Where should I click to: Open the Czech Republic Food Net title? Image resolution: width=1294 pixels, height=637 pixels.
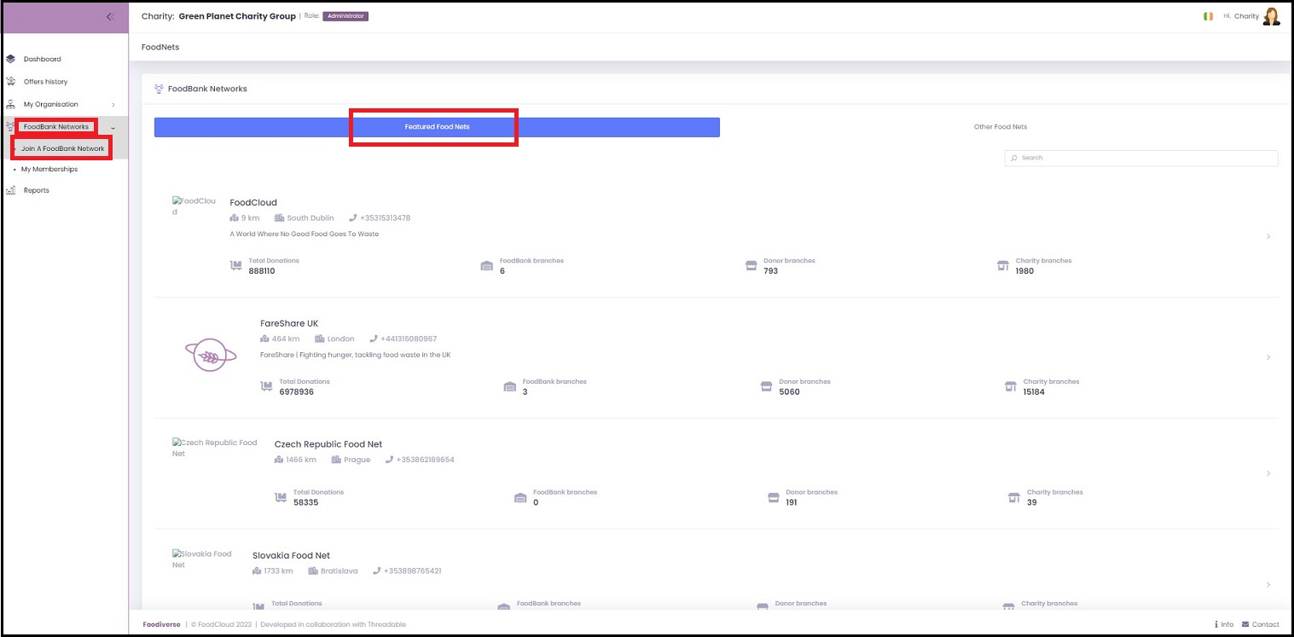pyautogui.click(x=328, y=444)
